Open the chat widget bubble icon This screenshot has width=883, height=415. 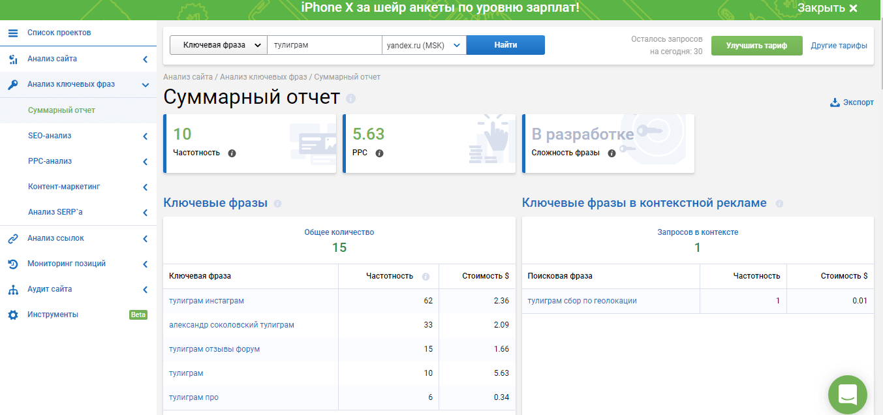coord(847,395)
